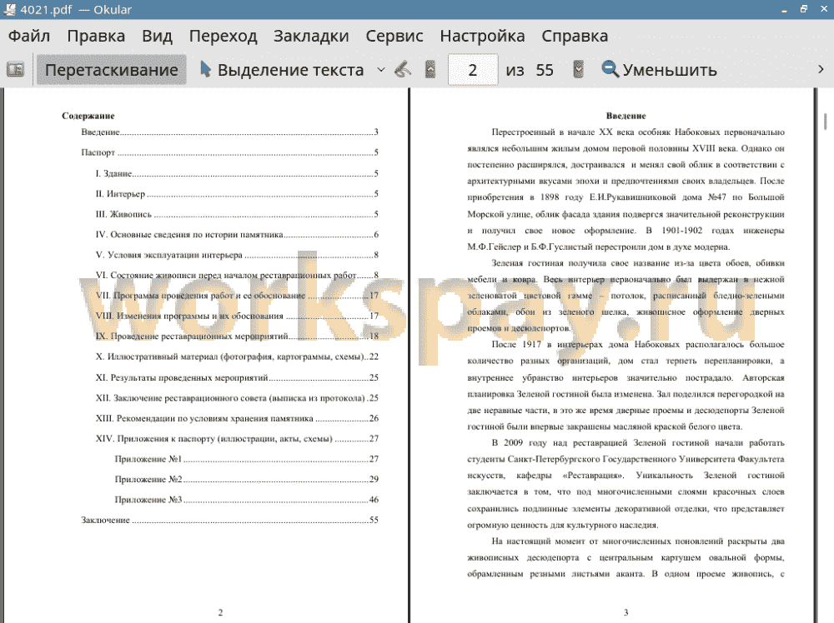This screenshot has height=623, width=834.
Task: Open the Закладки menu
Action: pos(311,36)
